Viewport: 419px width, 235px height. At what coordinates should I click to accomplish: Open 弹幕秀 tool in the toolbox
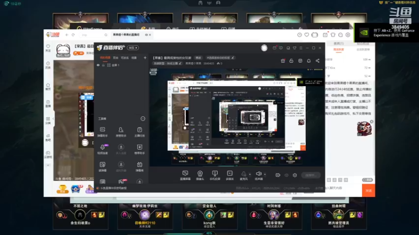139,166
